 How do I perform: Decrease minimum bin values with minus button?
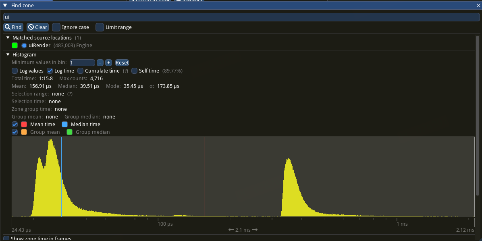click(100, 63)
